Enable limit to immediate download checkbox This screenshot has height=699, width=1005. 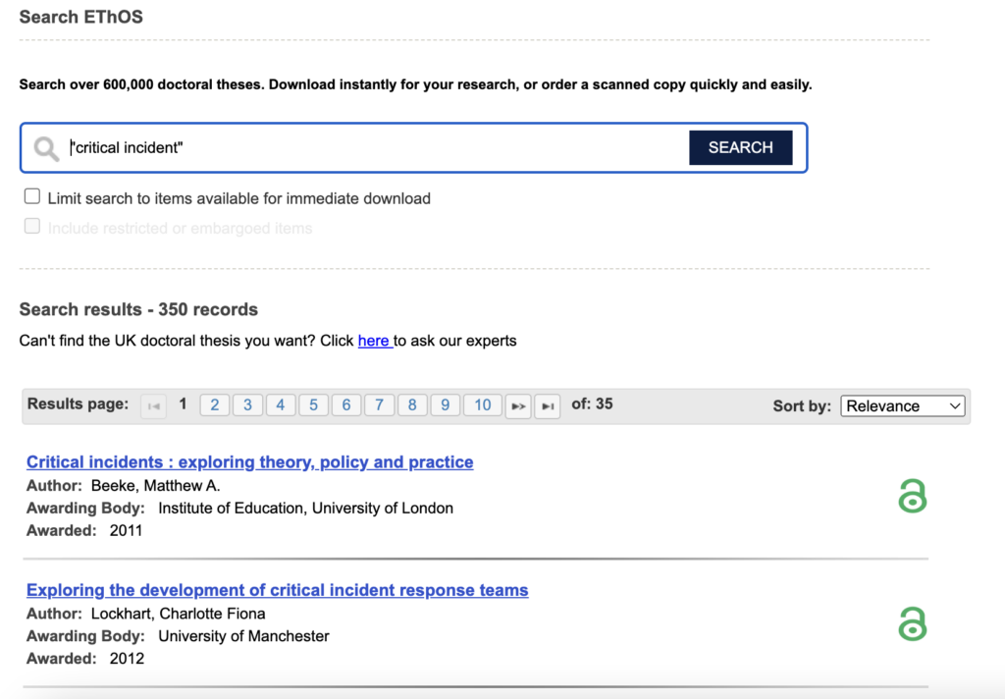coord(32,197)
